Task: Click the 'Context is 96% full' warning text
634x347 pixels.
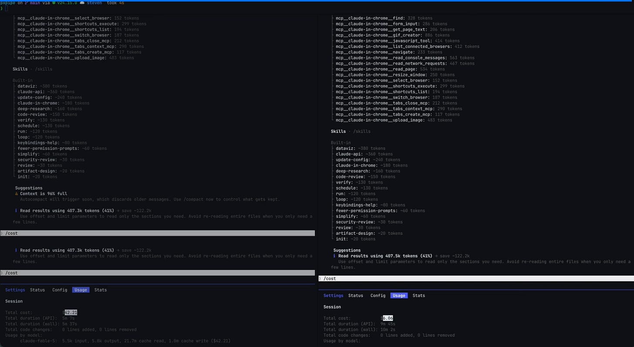Action: (x=44, y=194)
